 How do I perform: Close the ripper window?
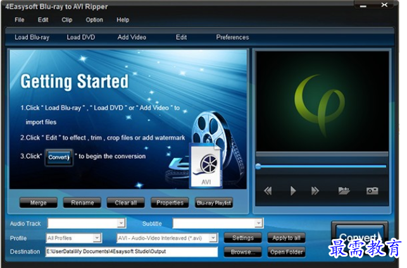pos(384,5)
